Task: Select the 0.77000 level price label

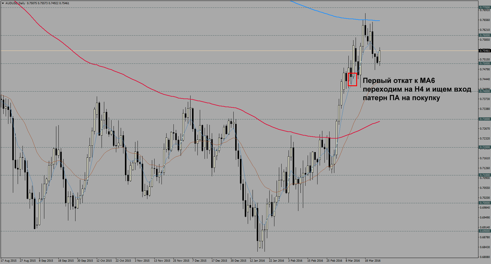Action: pos(485,7)
